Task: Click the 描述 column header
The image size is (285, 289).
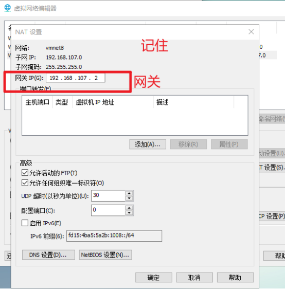Action: (193, 102)
